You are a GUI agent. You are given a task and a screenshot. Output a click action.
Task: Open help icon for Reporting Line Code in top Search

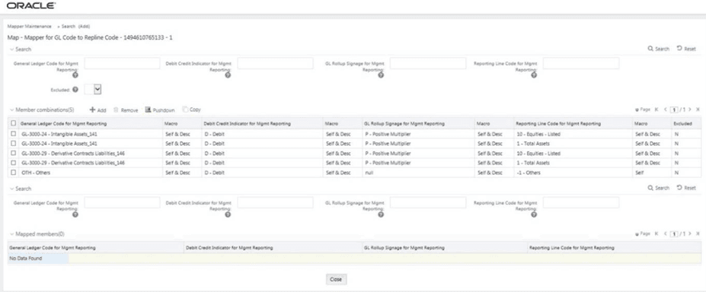(x=534, y=75)
